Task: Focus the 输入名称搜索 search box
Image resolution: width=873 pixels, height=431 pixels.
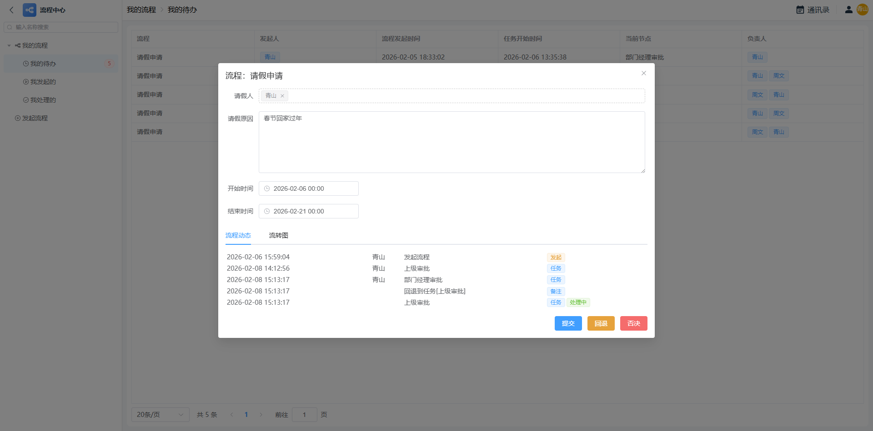Action: tap(64, 27)
